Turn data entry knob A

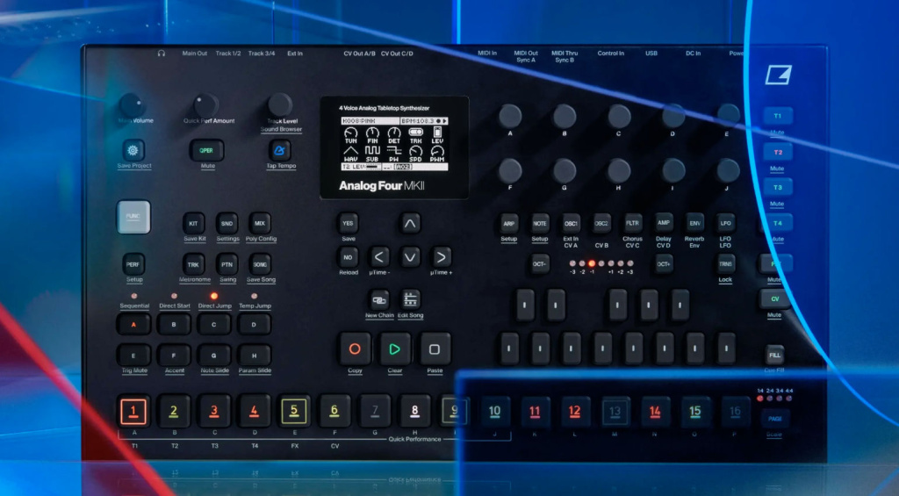click(510, 117)
